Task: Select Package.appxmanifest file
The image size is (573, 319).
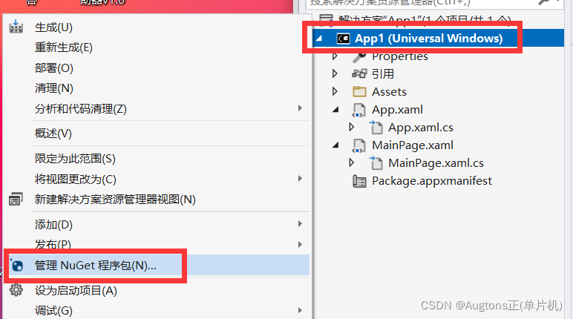Action: point(432,181)
